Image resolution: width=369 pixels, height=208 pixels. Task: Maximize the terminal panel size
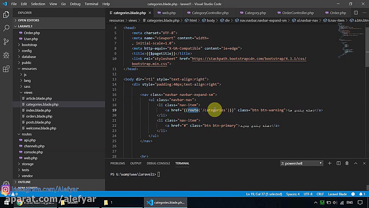(x=356, y=164)
